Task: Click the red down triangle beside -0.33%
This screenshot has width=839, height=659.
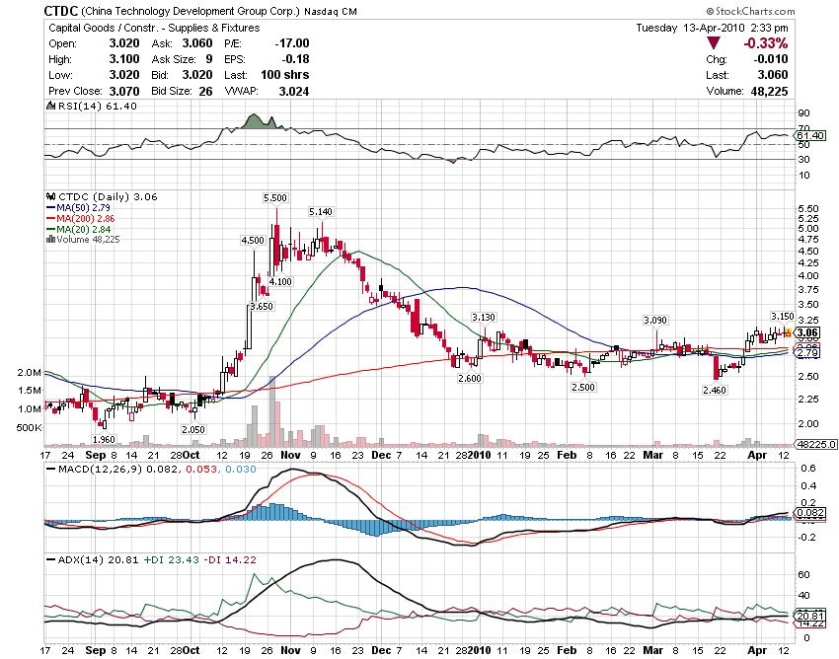Action: (714, 43)
